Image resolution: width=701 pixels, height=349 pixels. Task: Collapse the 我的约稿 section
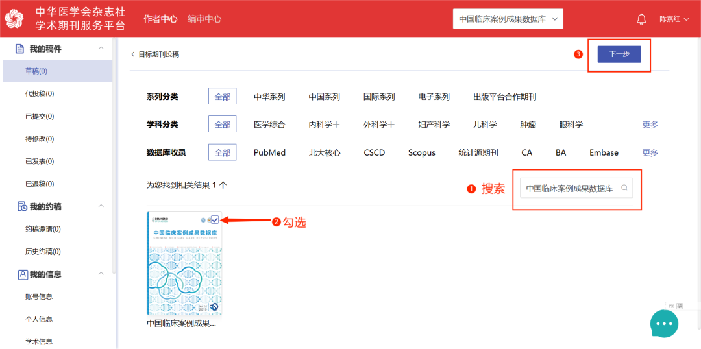pos(101,206)
